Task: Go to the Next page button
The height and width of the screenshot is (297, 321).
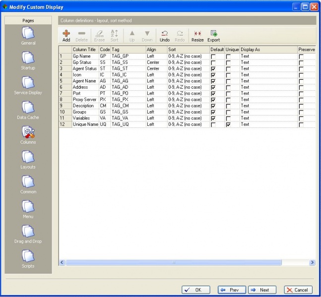Action: pos(261,290)
